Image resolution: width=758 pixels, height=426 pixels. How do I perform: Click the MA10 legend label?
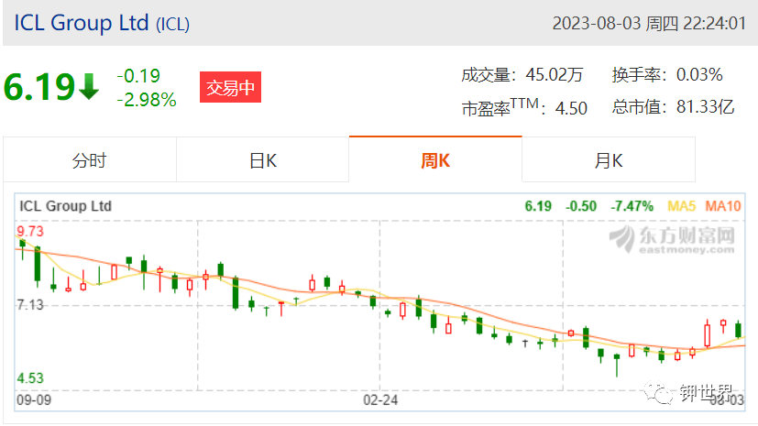pyautogui.click(x=722, y=206)
